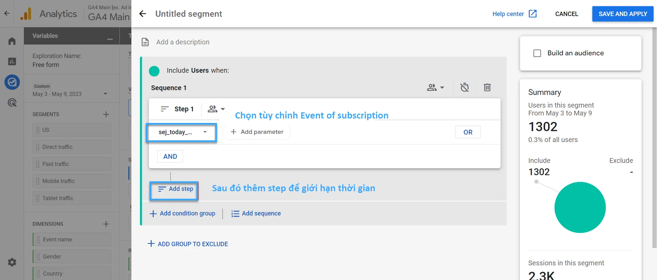Click Add parameter button
This screenshot has height=280, width=657.
coord(257,132)
